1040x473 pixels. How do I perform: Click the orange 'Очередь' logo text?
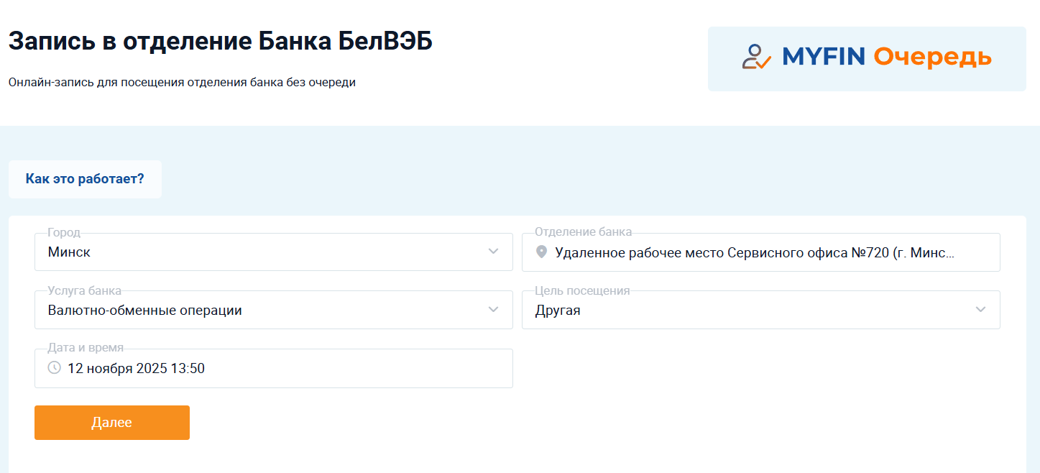932,58
